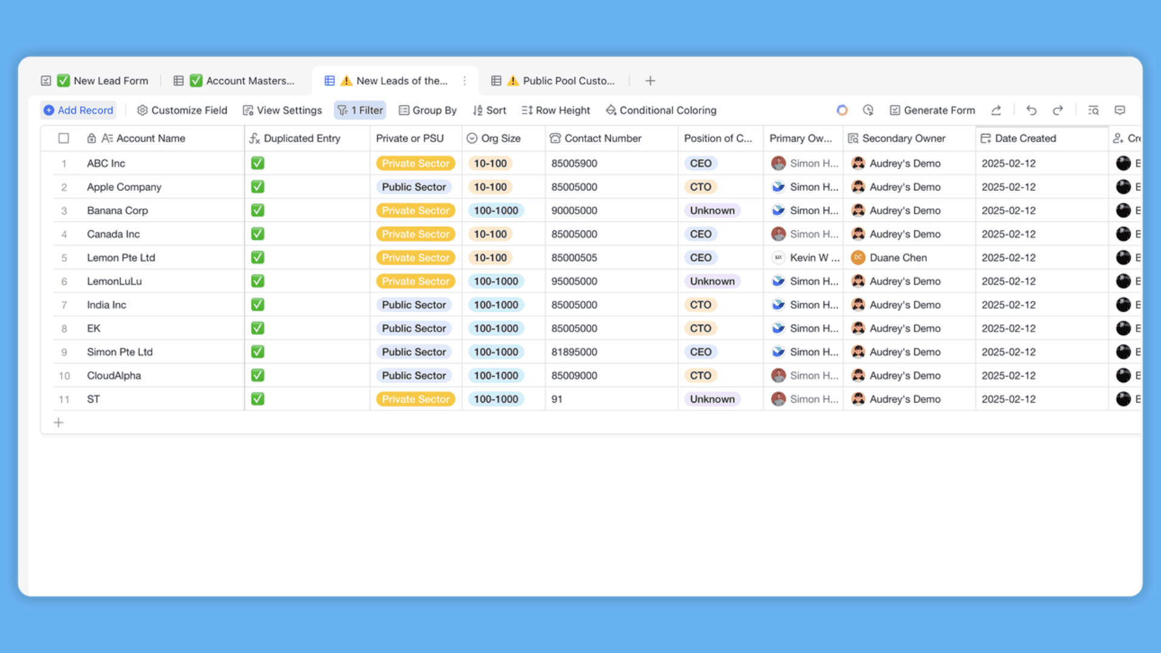Screen dimensions: 1161x653
Task: Click Kevin W primary owner avatar
Action: click(778, 258)
